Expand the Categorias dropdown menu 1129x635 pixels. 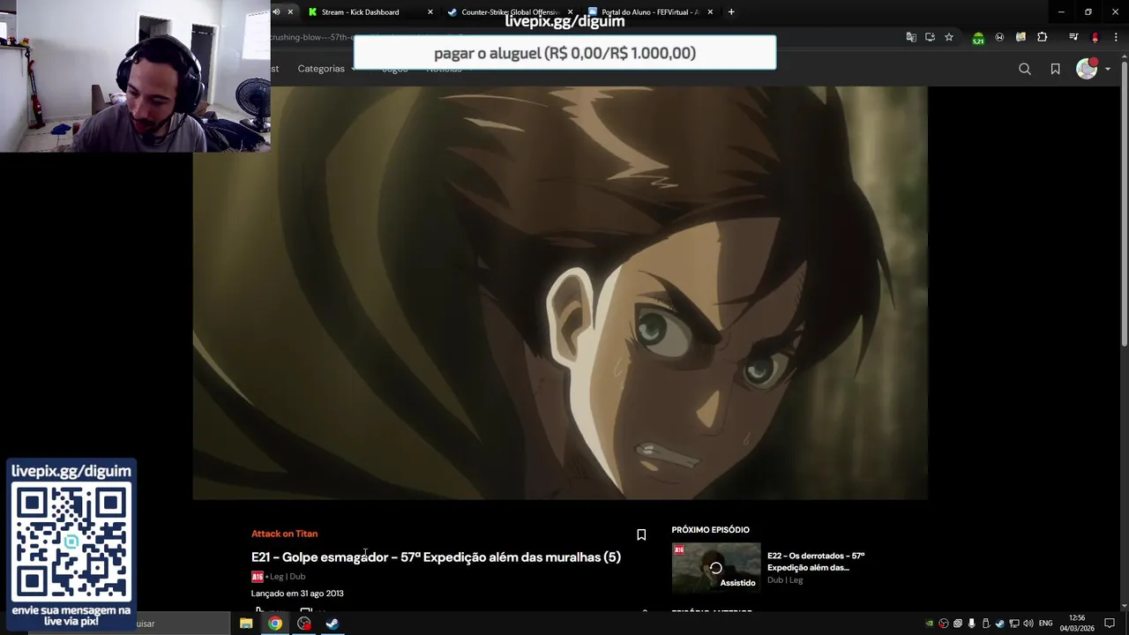325,69
